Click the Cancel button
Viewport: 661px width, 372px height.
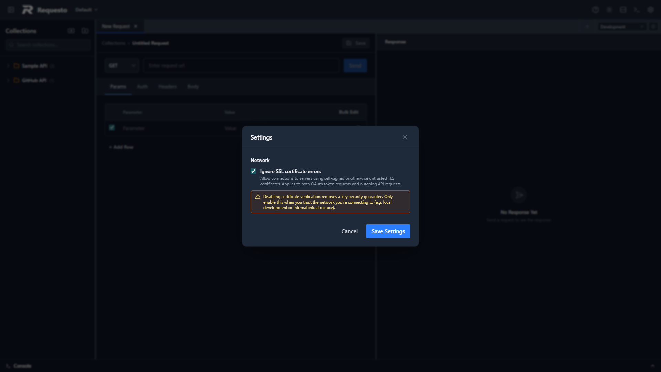click(x=349, y=231)
